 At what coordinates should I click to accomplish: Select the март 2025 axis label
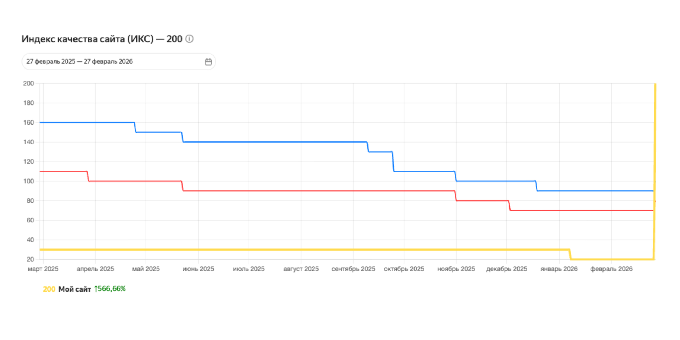point(43,269)
